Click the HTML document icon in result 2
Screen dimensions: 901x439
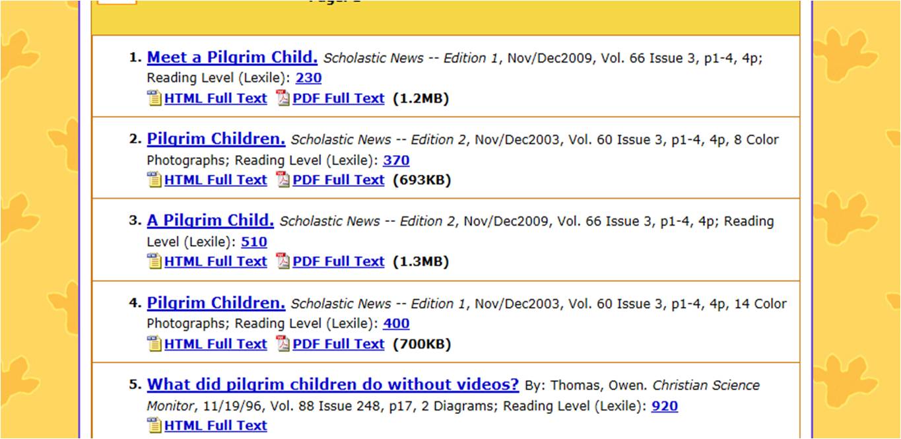point(154,180)
